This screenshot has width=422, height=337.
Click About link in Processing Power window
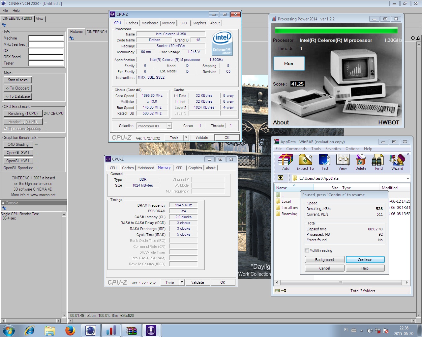click(281, 122)
